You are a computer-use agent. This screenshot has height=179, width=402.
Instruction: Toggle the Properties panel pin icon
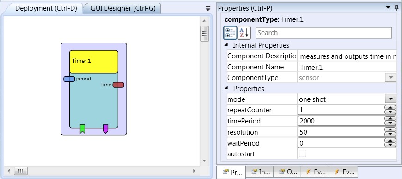(396, 8)
